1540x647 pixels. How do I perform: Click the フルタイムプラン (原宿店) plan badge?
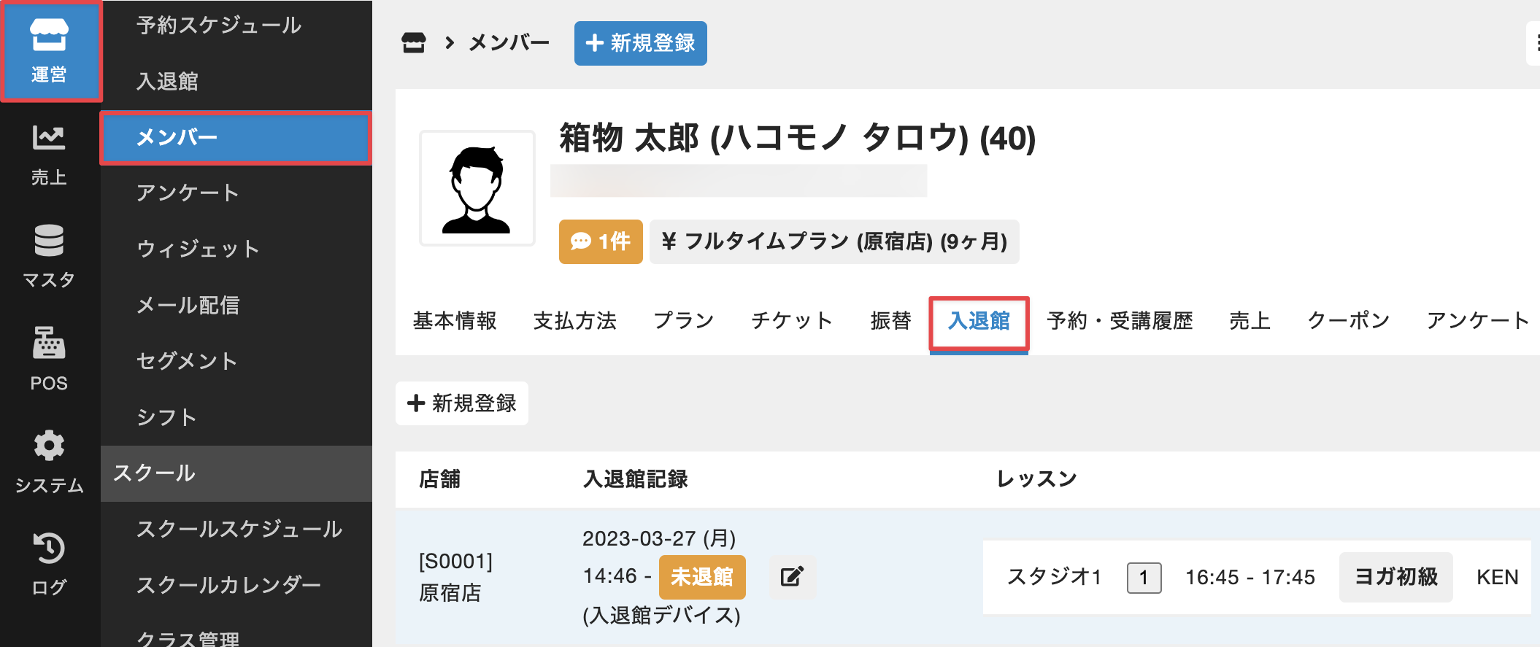click(x=834, y=241)
